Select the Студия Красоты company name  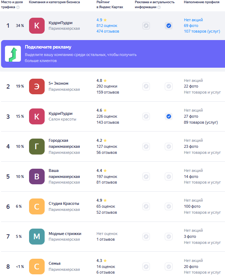click(x=64, y=203)
